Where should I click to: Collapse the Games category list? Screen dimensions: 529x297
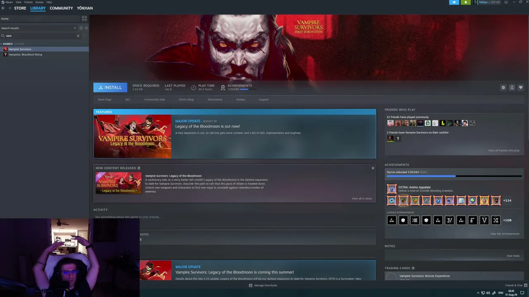(x=2, y=44)
